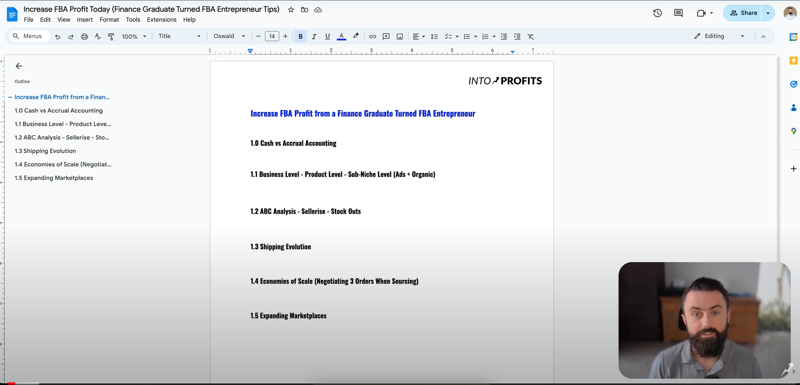Screen dimensions: 800x385
Task: Collapse the toolbar with chevron
Action: pos(763,37)
